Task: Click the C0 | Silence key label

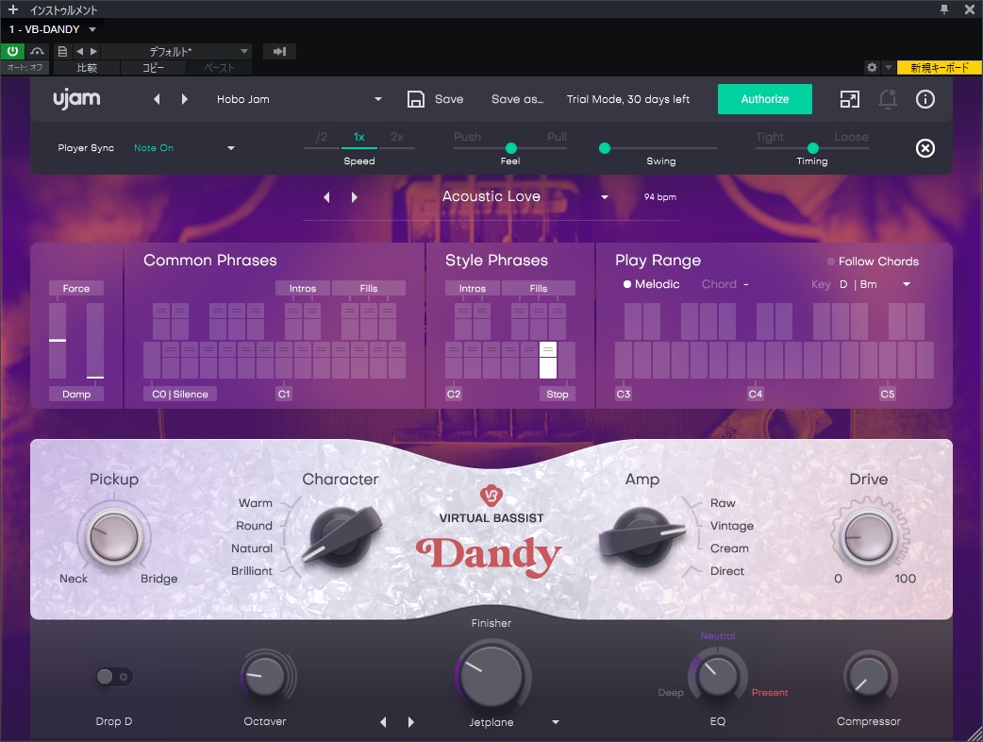Action: [180, 394]
